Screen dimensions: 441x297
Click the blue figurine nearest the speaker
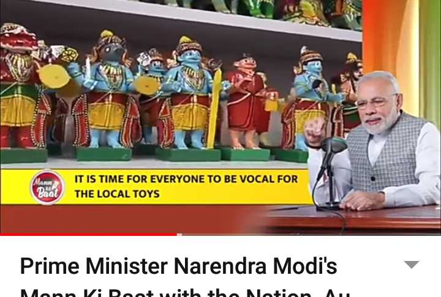point(309,100)
